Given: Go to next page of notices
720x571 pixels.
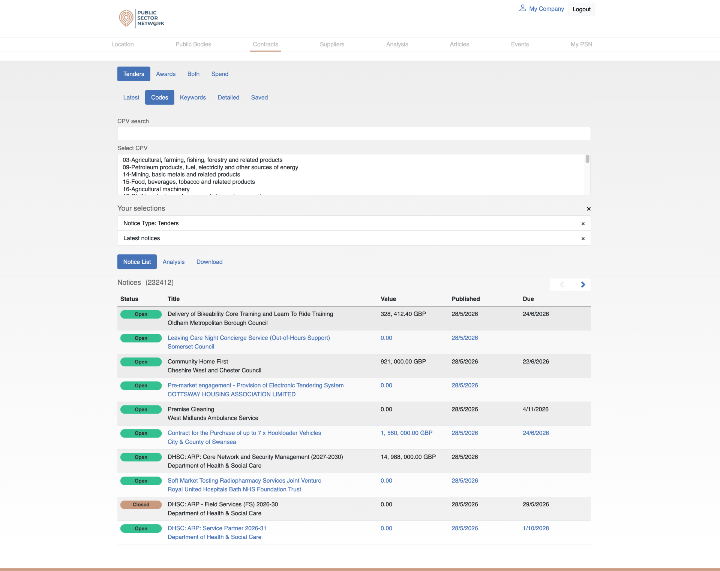Looking at the screenshot, I should (580, 285).
